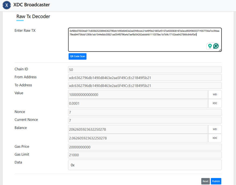Select the Gas Price field
Image resolution: width=236 pixels, height=185 pixels.
(x=145, y=147)
